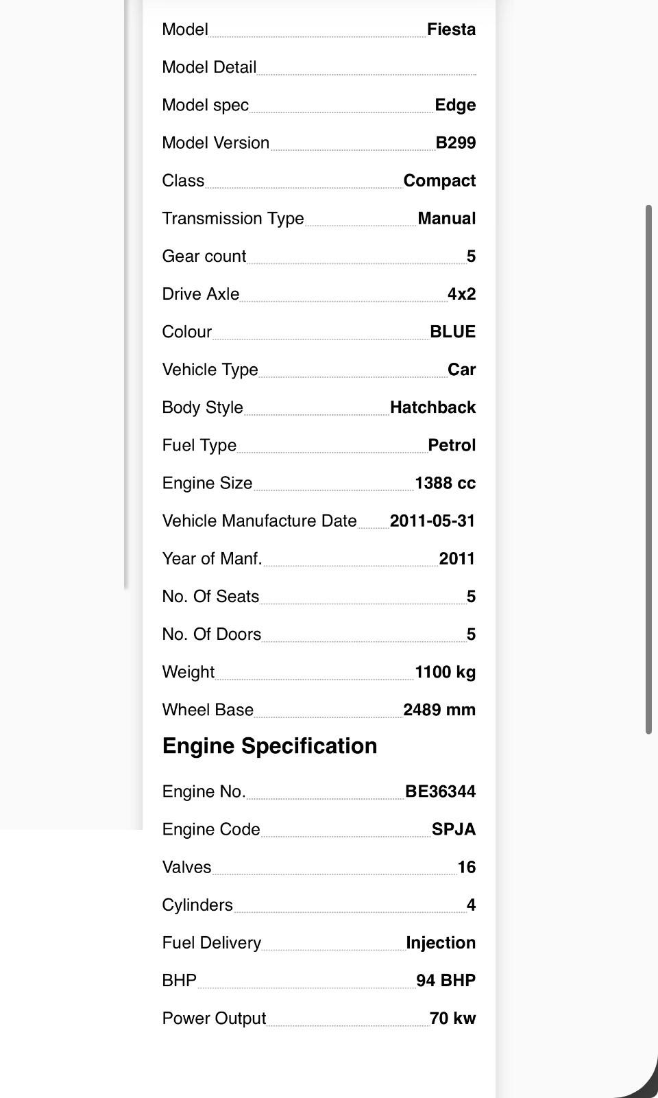Select the Colour BLUE value
658x1098 pixels.
[452, 332]
